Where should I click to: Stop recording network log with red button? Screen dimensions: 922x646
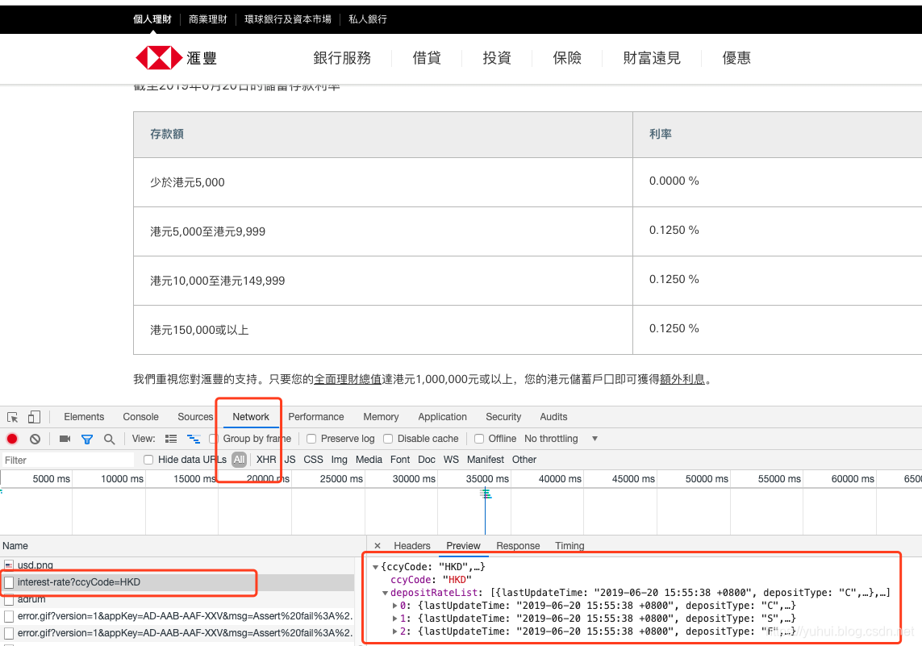12,439
